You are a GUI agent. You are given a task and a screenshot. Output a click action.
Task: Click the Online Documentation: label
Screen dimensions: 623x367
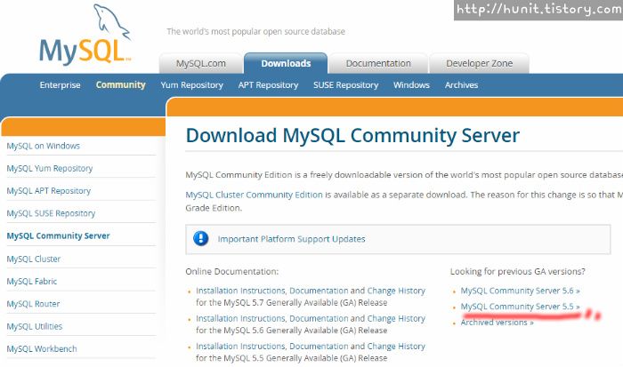coord(232,271)
